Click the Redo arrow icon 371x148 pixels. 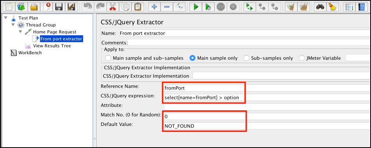pyautogui.click(x=100, y=7)
